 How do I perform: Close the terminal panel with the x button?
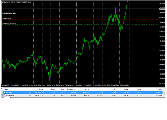(2, 88)
